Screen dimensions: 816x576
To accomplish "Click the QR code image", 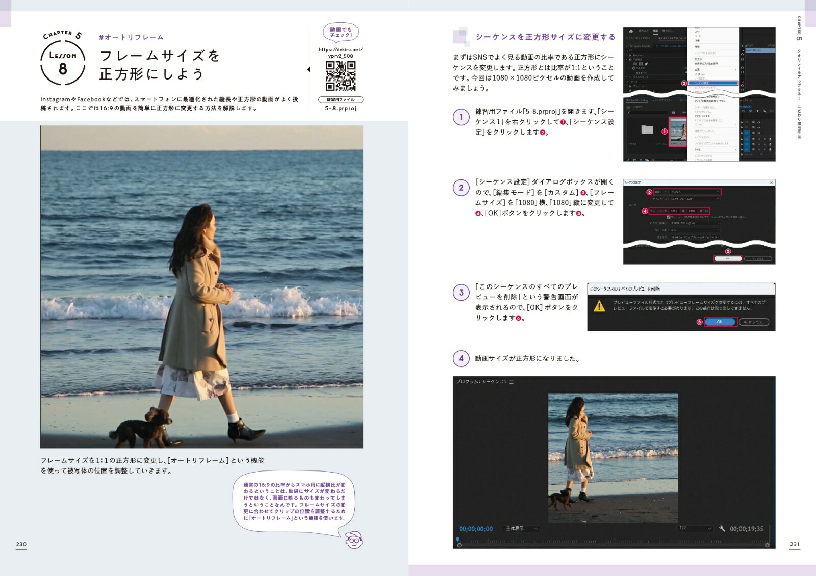I will pos(341,76).
